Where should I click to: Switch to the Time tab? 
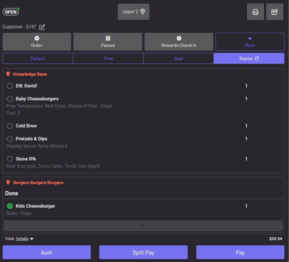point(108,58)
